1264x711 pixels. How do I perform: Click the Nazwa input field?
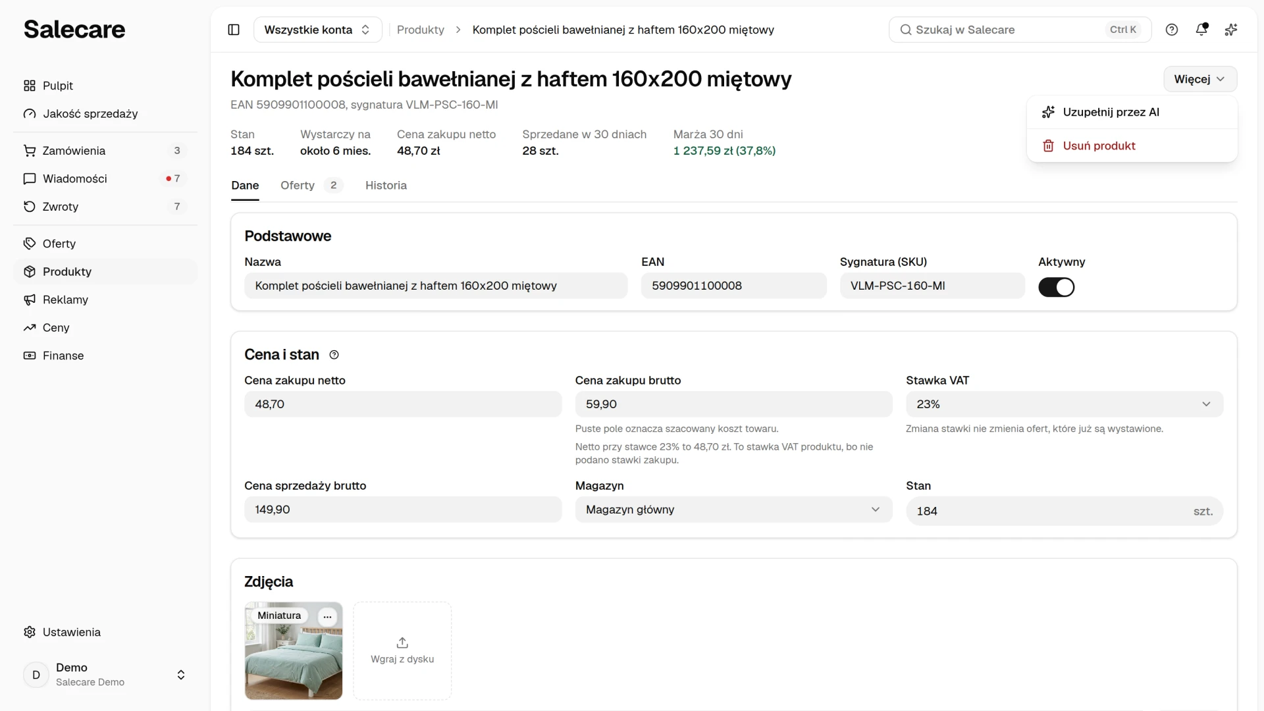point(436,286)
